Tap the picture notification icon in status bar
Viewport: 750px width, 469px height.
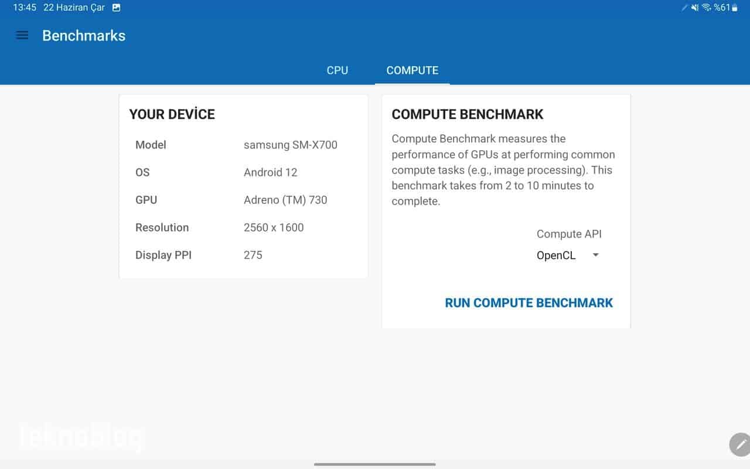116,8
